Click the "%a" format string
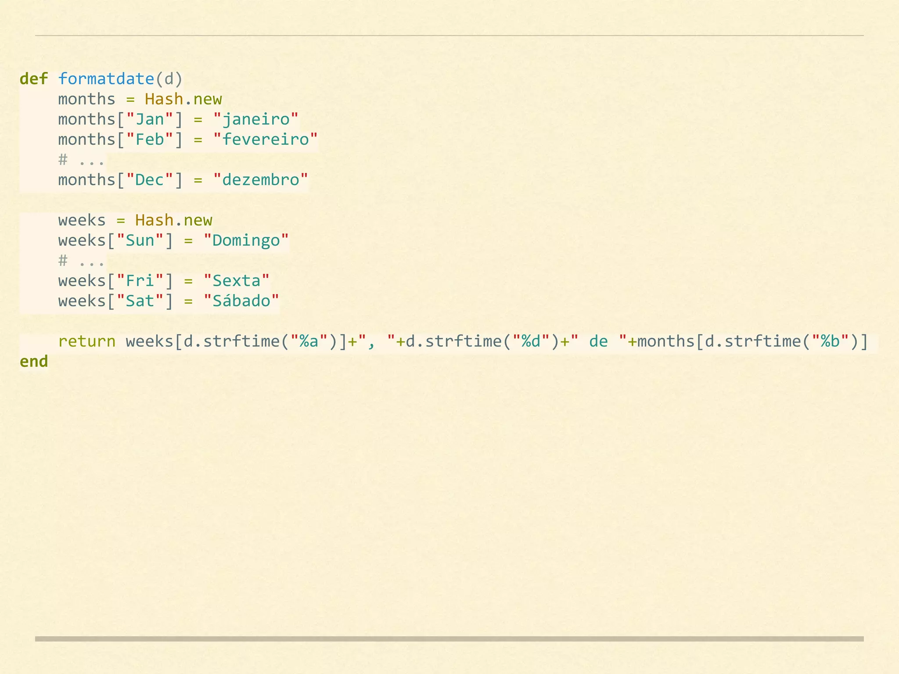Screen dimensions: 899x674 pyautogui.click(x=309, y=341)
